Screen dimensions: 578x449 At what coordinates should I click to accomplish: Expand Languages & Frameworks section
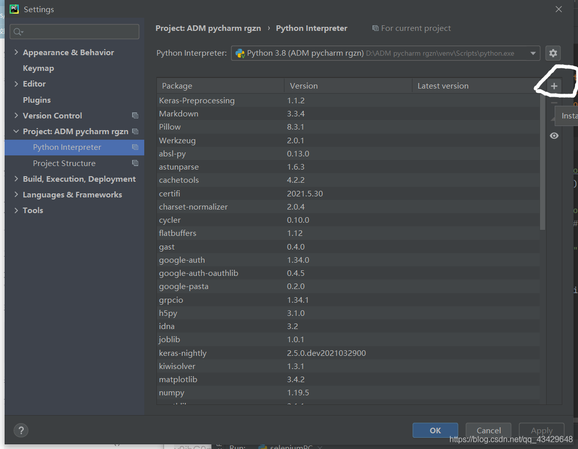(16, 194)
